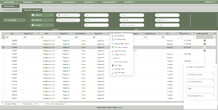
Task: Click the previous page double-arrow in the pager
Action: tap(3, 104)
